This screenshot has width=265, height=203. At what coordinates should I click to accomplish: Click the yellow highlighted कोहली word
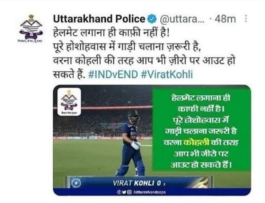(x=196, y=143)
